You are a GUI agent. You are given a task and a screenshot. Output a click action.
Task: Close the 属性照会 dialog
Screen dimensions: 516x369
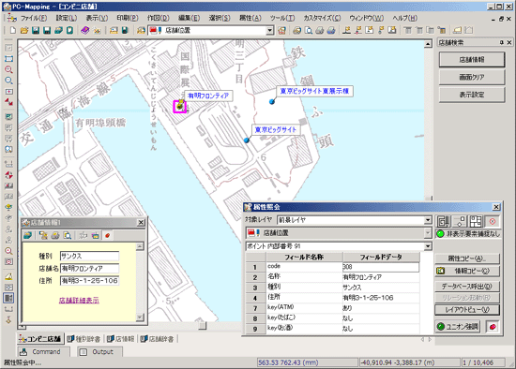pyautogui.click(x=496, y=207)
